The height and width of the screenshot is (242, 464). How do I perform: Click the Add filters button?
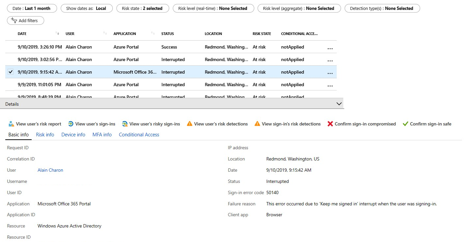pyautogui.click(x=25, y=20)
